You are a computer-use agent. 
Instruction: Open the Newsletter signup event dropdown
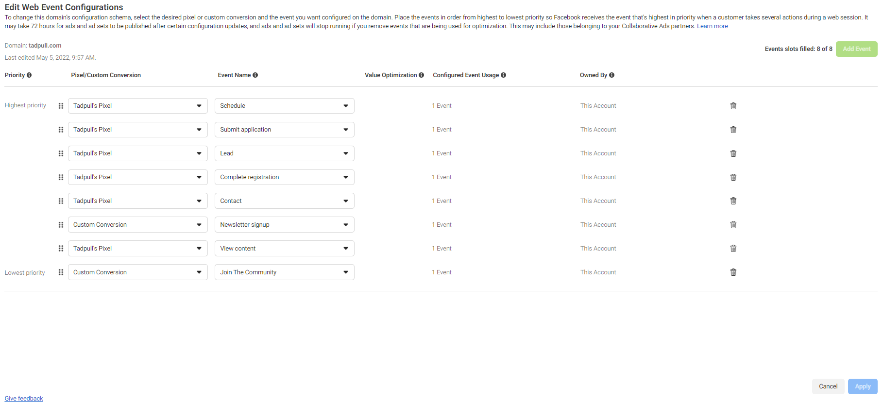click(x=285, y=225)
